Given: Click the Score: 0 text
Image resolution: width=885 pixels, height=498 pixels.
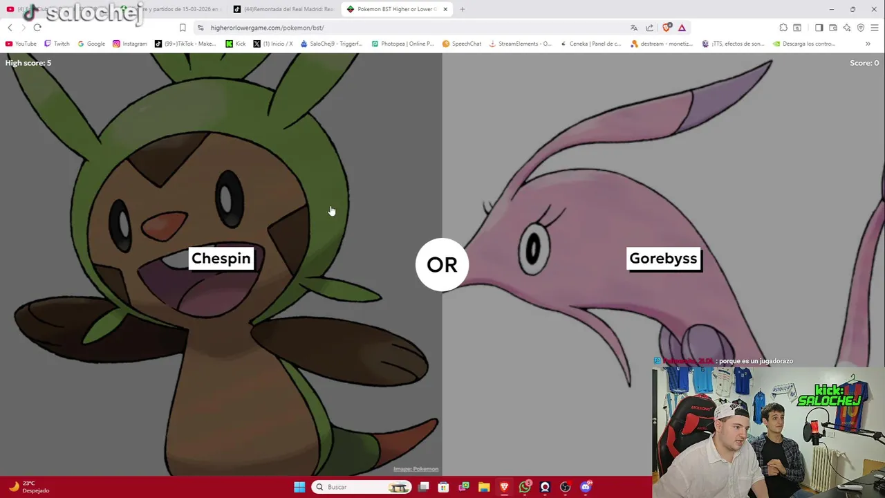Looking at the screenshot, I should click(x=864, y=63).
